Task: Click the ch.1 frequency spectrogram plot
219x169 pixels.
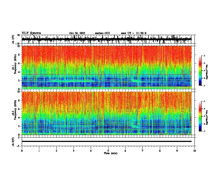Action: pyautogui.click(x=107, y=67)
